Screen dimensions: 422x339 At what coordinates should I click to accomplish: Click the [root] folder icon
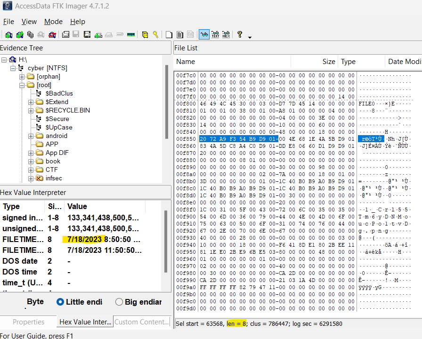coord(31,85)
